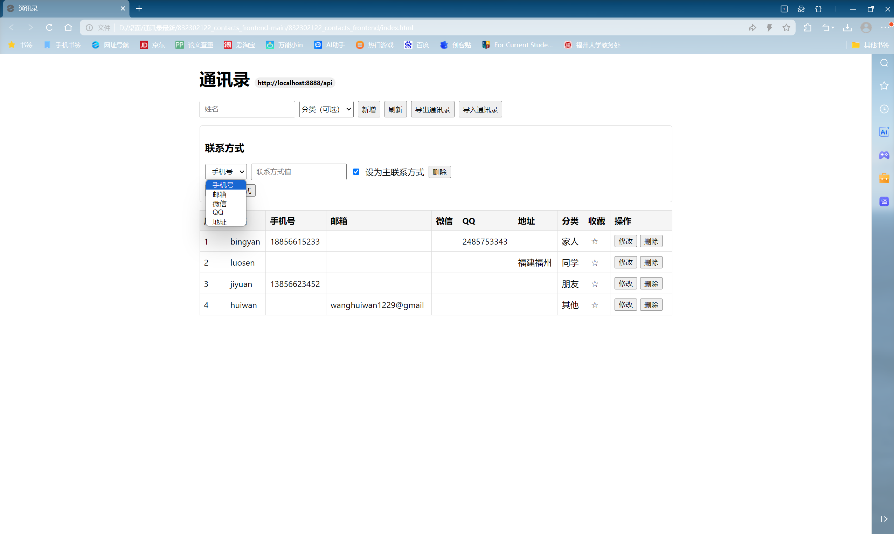Viewport: 894px width, 534px height.
Task: Collapse the 手机号 contact type dropdown
Action: pos(226,172)
